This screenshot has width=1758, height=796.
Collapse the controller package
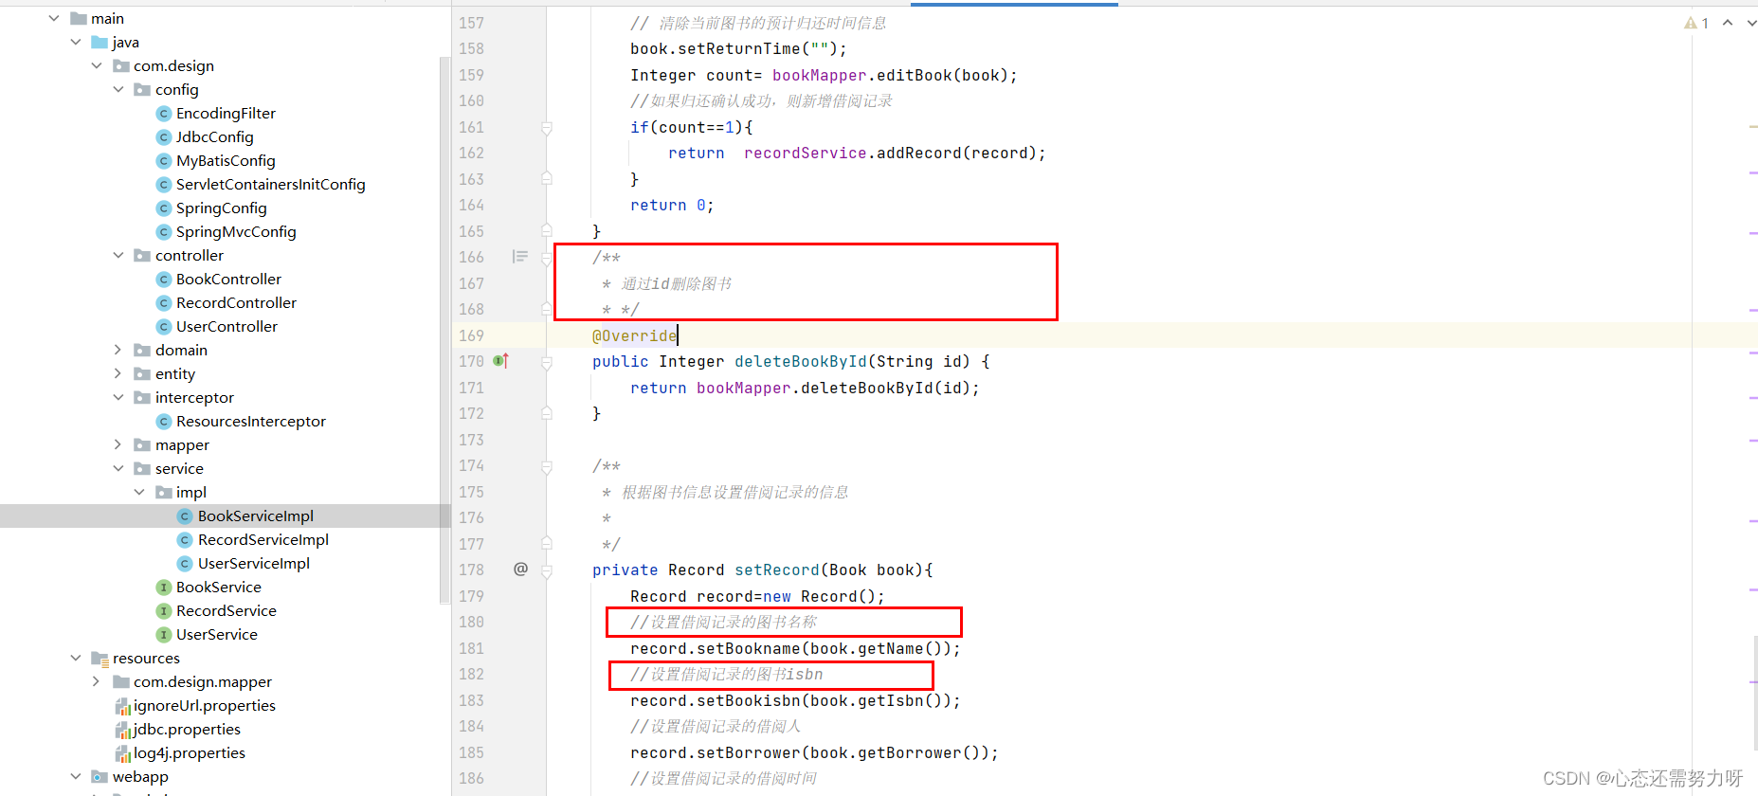coord(118,255)
